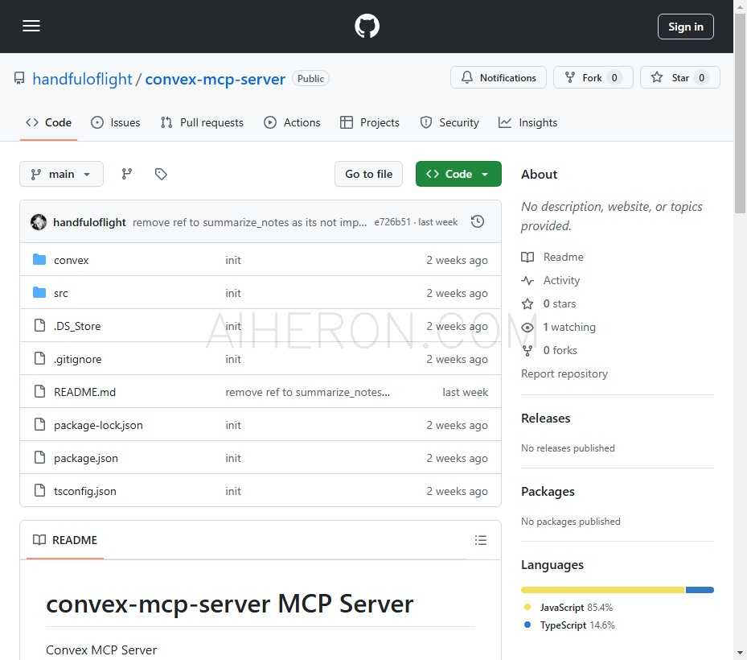Open the package.json file
The height and width of the screenshot is (660, 747).
tap(86, 458)
